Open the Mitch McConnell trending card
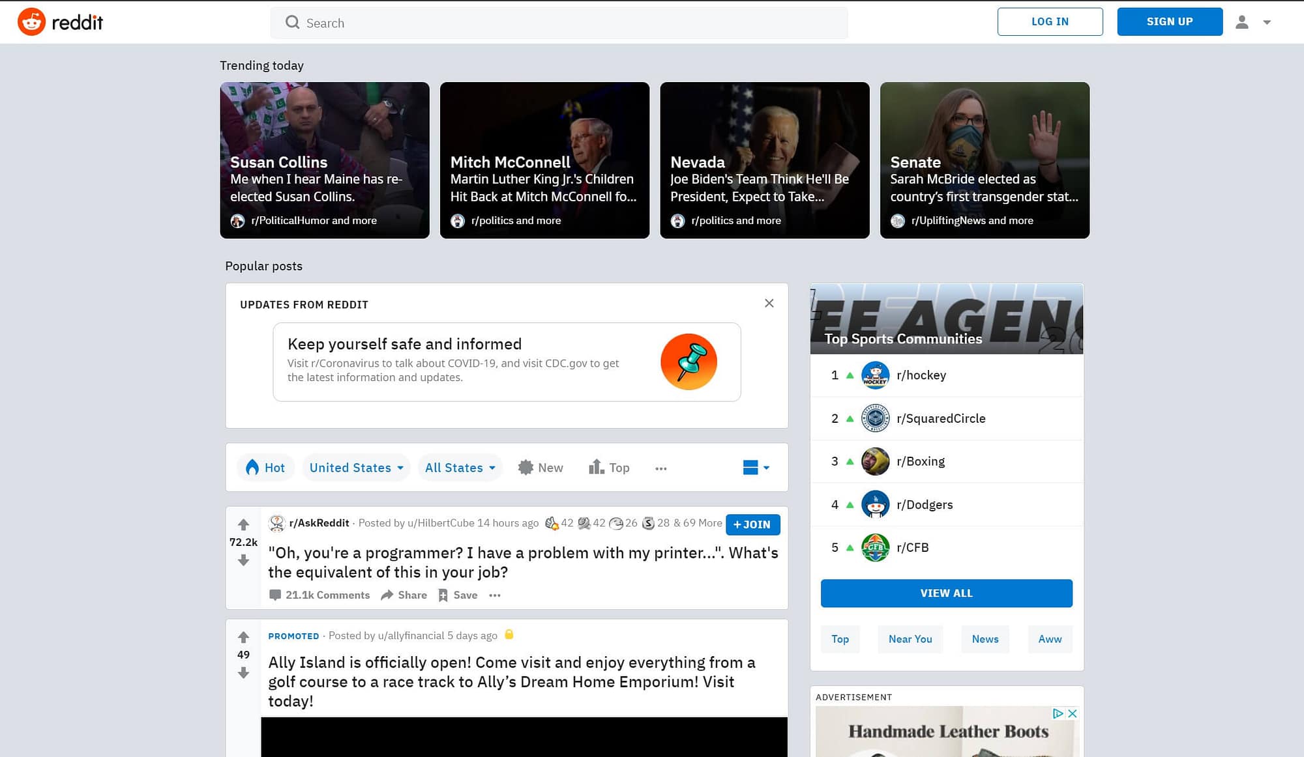The width and height of the screenshot is (1304, 757). point(544,160)
